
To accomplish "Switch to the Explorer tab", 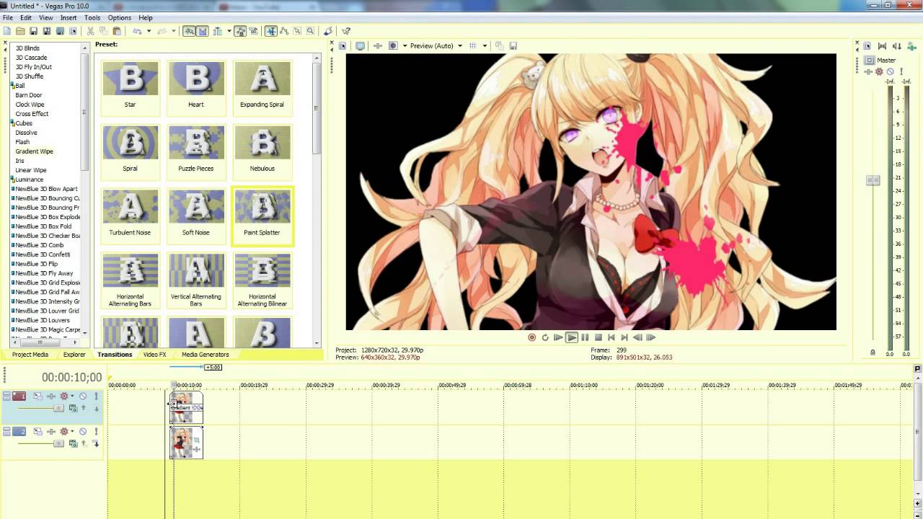I will click(74, 355).
